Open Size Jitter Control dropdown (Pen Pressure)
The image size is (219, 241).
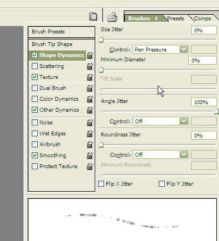click(x=160, y=49)
